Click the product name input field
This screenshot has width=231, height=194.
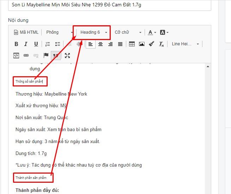[x=110, y=5]
